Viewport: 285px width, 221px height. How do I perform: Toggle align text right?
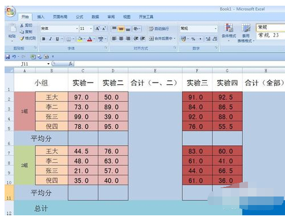(128, 39)
